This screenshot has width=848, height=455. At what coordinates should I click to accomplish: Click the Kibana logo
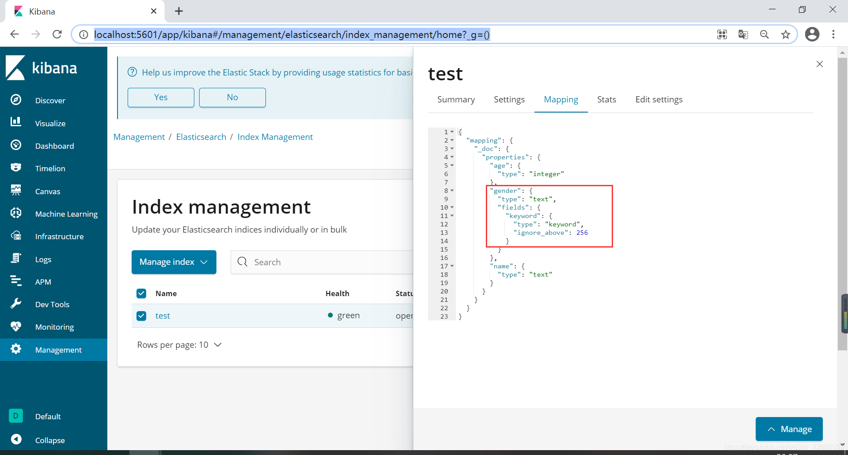click(x=42, y=68)
